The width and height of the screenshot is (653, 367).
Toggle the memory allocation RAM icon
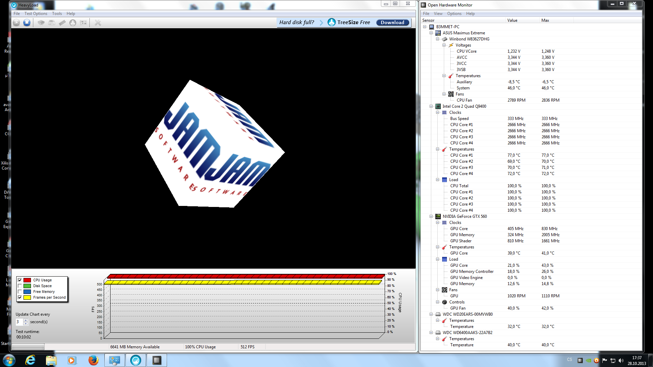pos(62,22)
